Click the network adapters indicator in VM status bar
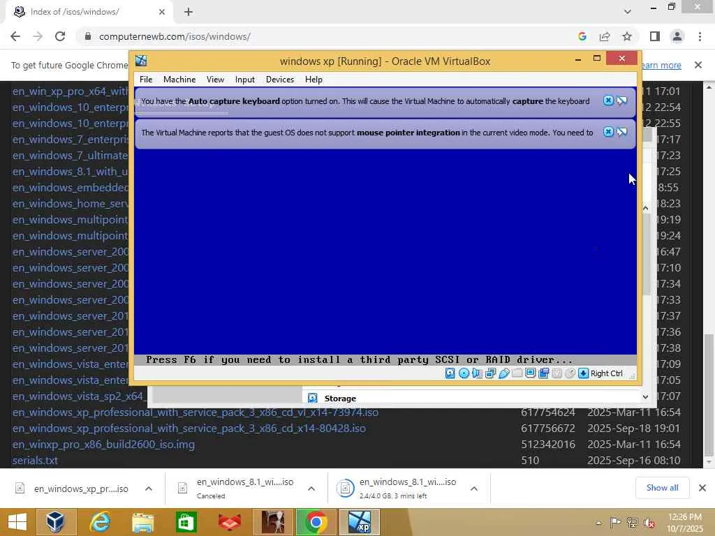715x536 pixels. coord(490,373)
